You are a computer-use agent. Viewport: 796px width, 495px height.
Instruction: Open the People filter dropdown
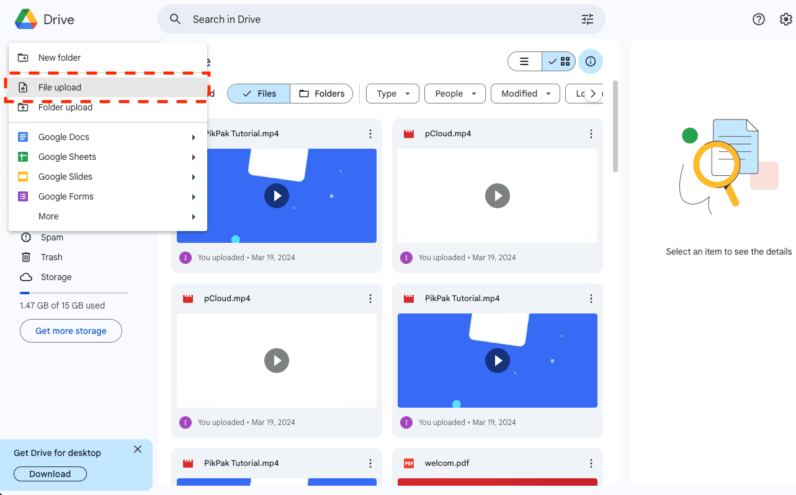(455, 94)
